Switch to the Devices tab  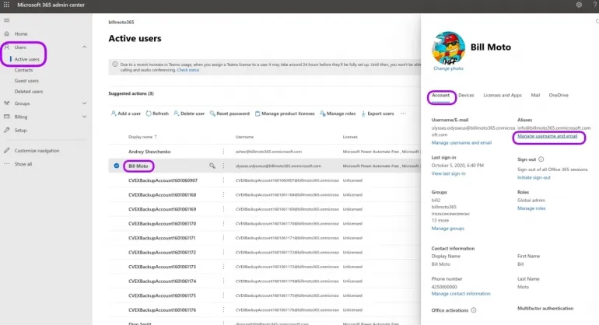(466, 95)
